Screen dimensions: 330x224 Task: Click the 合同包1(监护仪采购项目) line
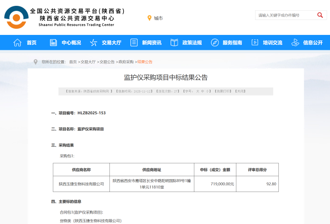82,212
